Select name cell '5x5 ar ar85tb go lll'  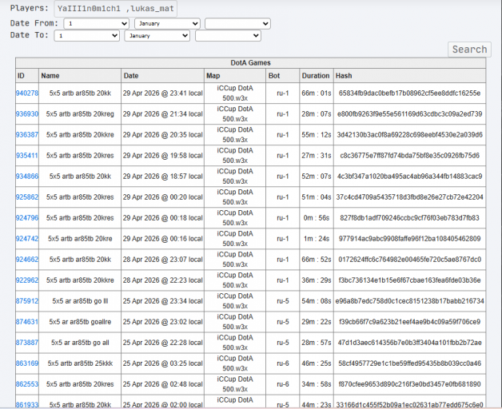click(x=80, y=301)
